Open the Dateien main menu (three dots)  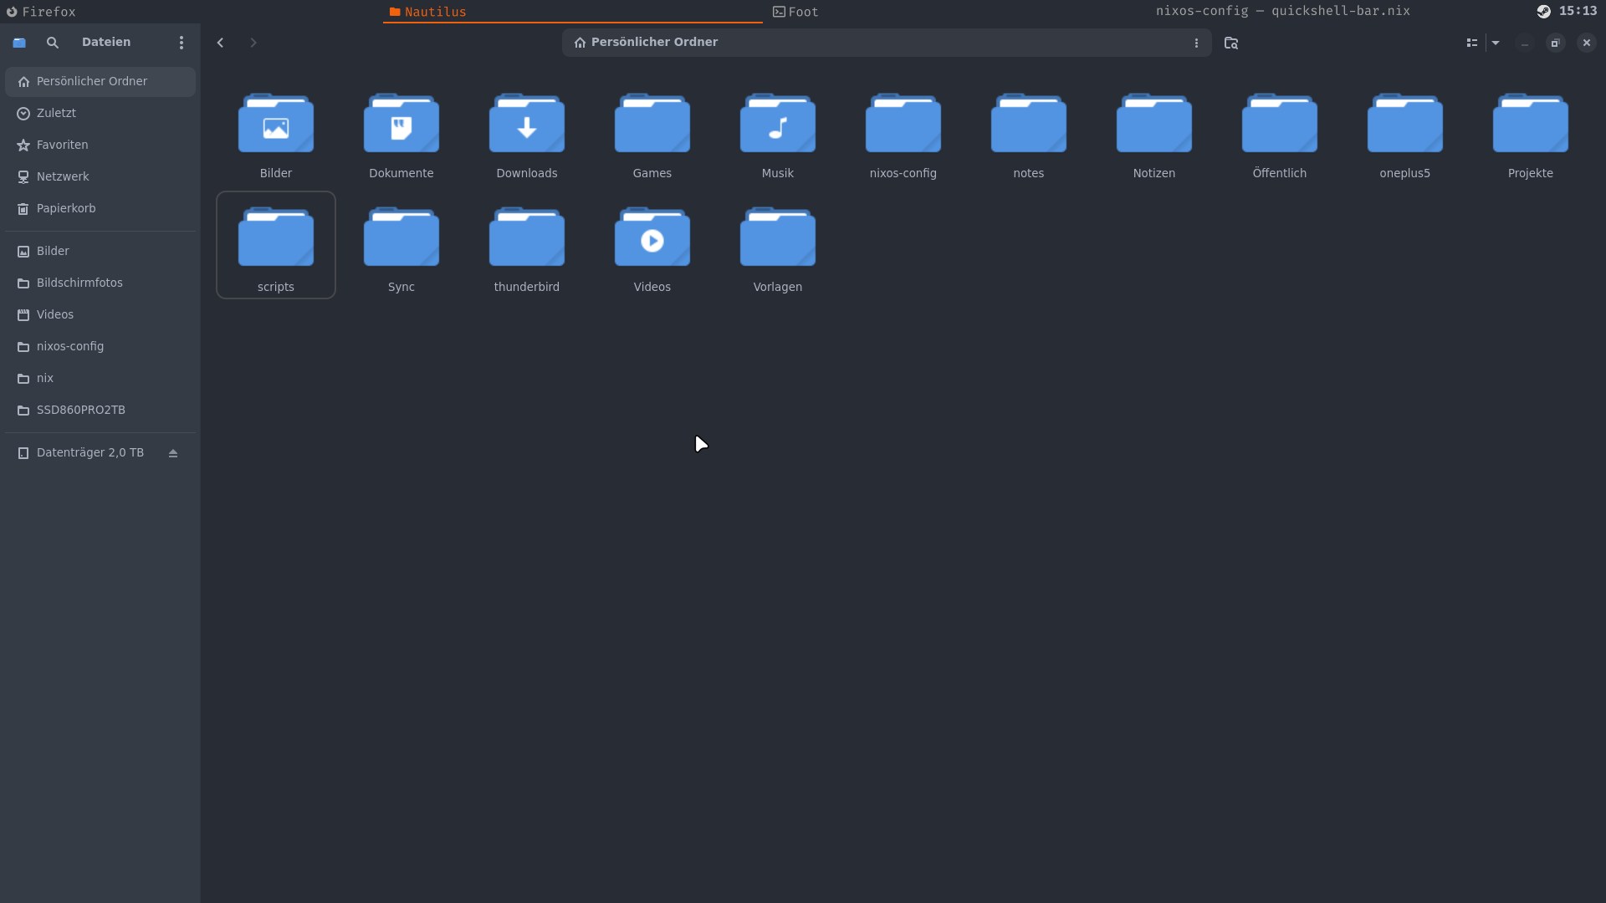[x=182, y=43]
